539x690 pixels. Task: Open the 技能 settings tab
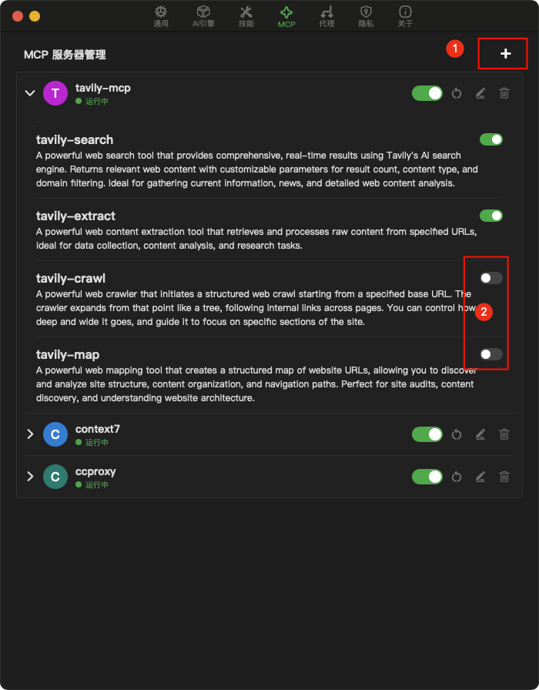[246, 16]
